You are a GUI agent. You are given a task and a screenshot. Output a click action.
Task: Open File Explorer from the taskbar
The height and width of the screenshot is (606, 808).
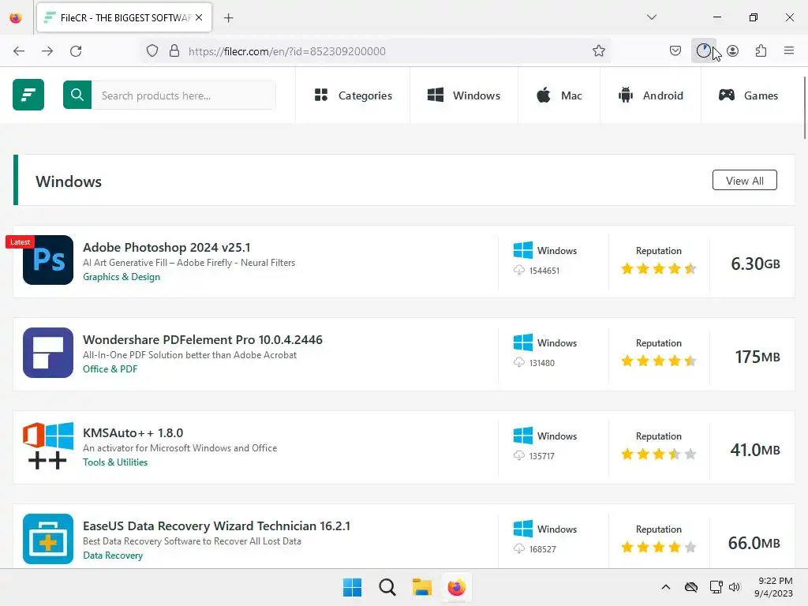[421, 587]
